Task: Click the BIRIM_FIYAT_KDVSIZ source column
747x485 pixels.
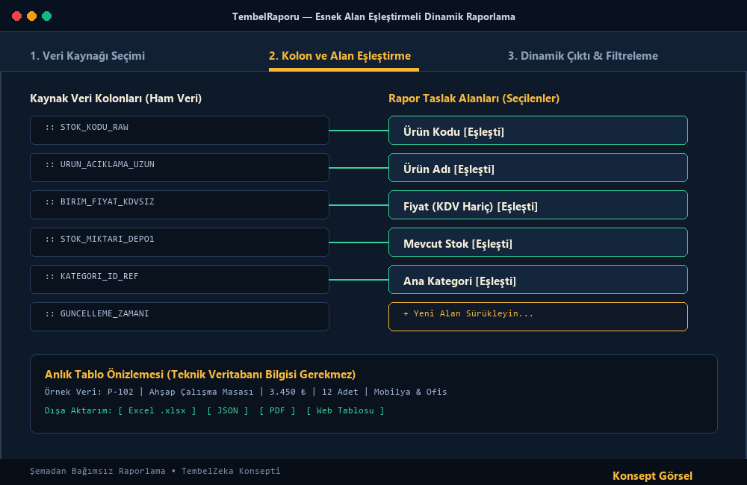Action: point(179,204)
